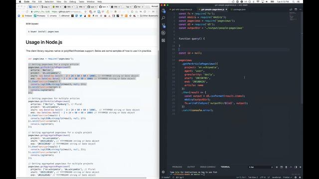Open the Explorer icon in VS Code activity bar
319x179 pixels.
[x=163, y=10]
